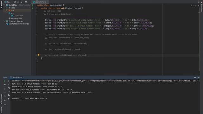Open Project panel options gear
The image size is (203, 114).
(26, 2)
